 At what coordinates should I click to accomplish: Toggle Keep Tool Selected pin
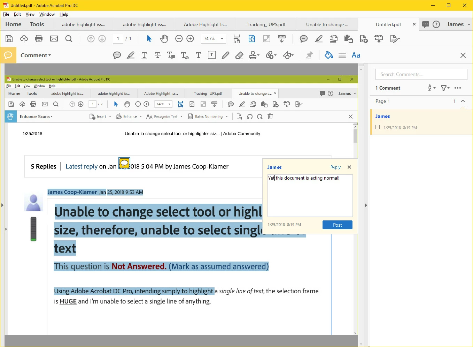point(309,55)
